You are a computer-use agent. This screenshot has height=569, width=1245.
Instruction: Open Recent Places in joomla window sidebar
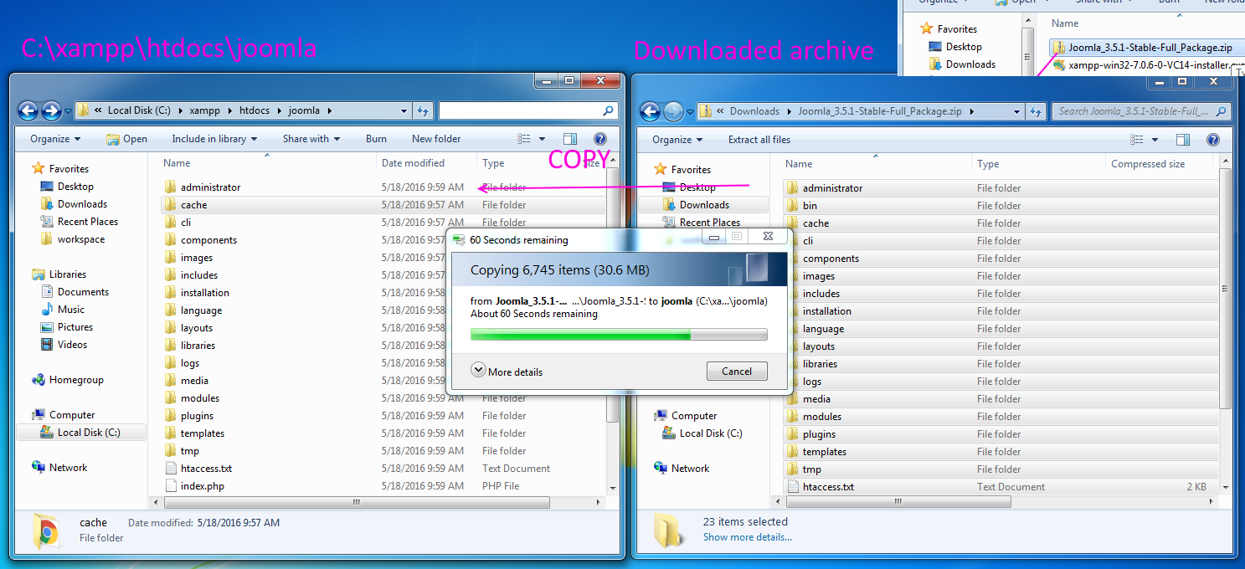(x=88, y=222)
